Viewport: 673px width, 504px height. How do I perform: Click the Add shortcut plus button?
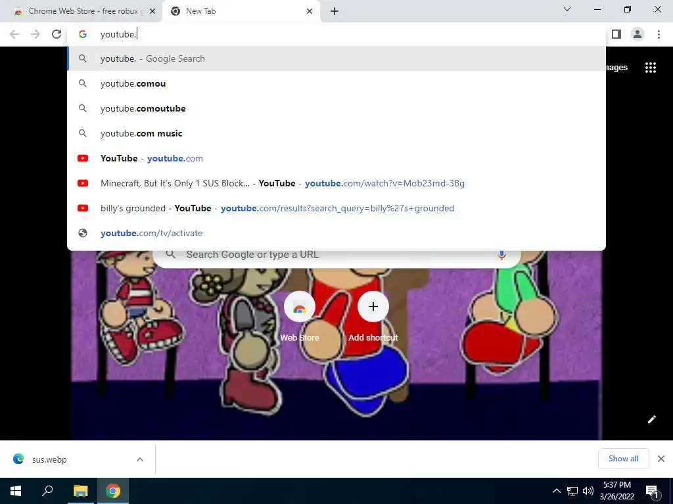click(373, 306)
